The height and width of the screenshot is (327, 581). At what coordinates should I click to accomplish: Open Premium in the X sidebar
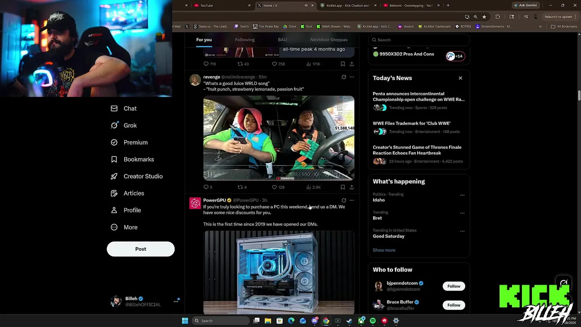coord(129,143)
